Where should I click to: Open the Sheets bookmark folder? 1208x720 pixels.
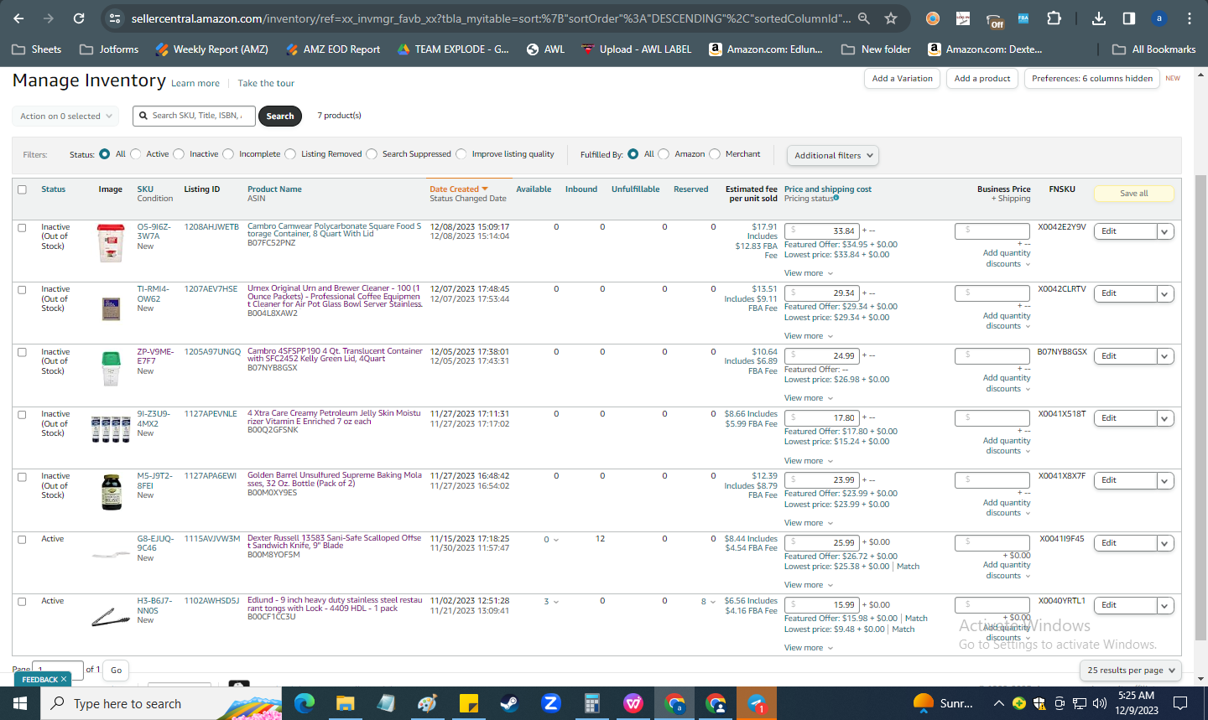37,49
